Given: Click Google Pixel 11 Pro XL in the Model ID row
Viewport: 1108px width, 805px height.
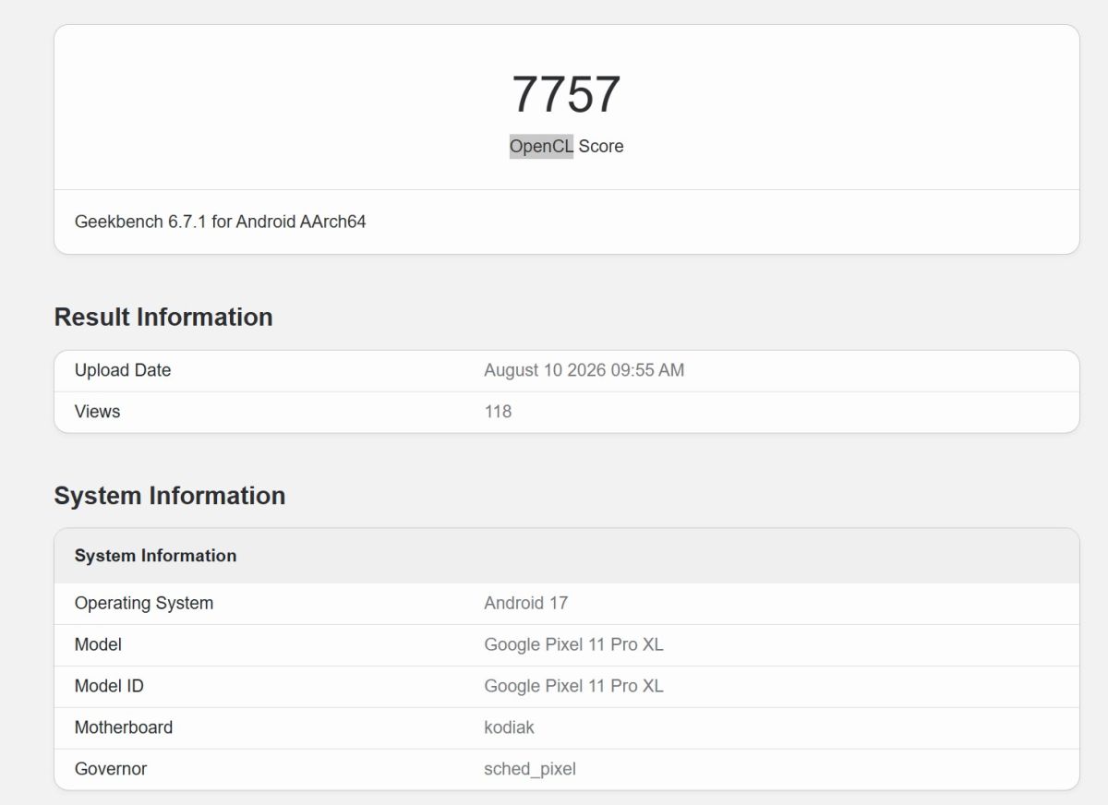Looking at the screenshot, I should [573, 686].
